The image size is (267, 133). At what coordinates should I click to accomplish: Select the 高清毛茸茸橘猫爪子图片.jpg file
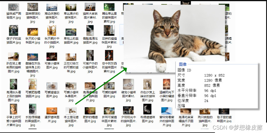186,118
